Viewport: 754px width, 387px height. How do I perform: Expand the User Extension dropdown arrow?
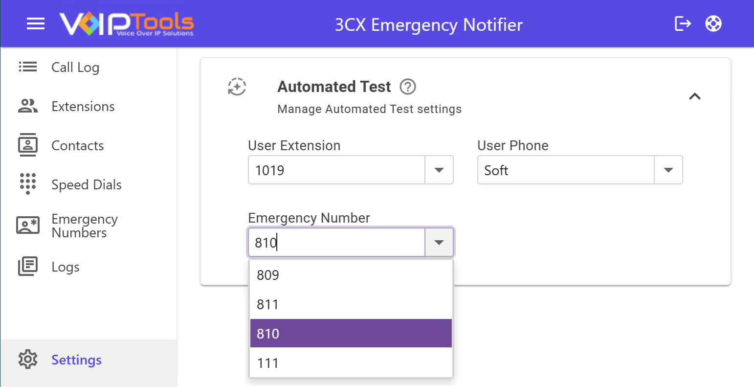pyautogui.click(x=439, y=170)
